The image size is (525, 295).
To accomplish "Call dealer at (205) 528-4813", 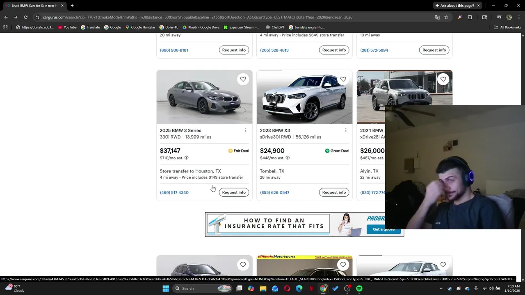I will pos(274,50).
